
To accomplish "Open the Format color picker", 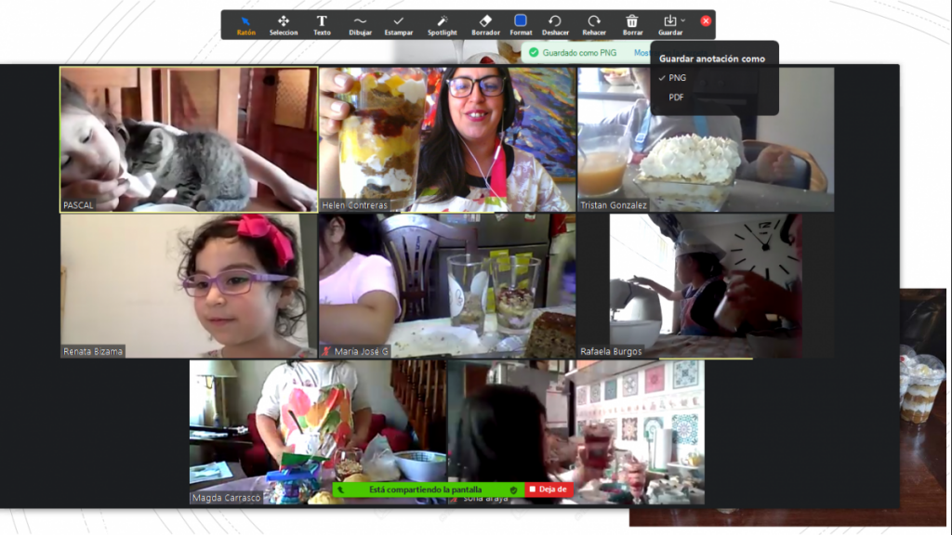I will click(521, 24).
